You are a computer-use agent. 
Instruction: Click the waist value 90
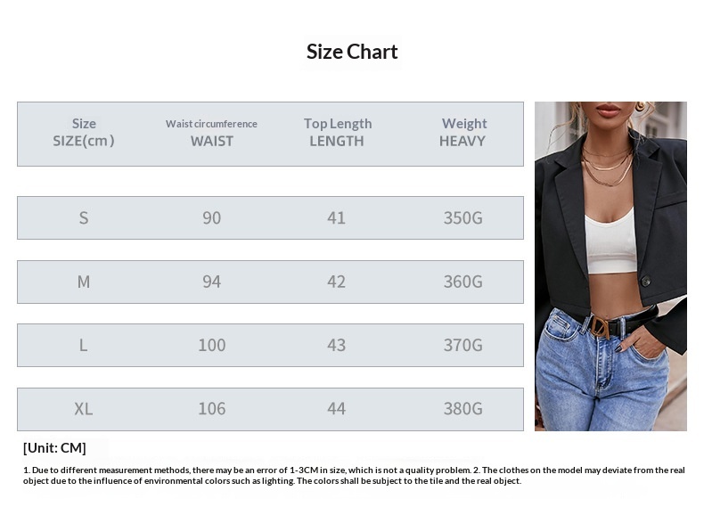tap(211, 217)
